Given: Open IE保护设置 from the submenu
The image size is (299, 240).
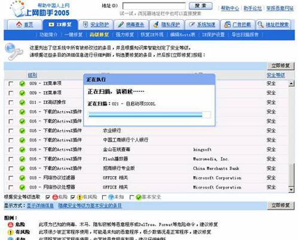Looking at the screenshot, I should [213, 35].
